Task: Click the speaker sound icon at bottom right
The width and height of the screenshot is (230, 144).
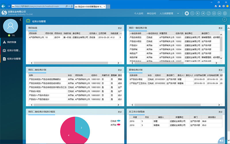Action: coord(221,141)
